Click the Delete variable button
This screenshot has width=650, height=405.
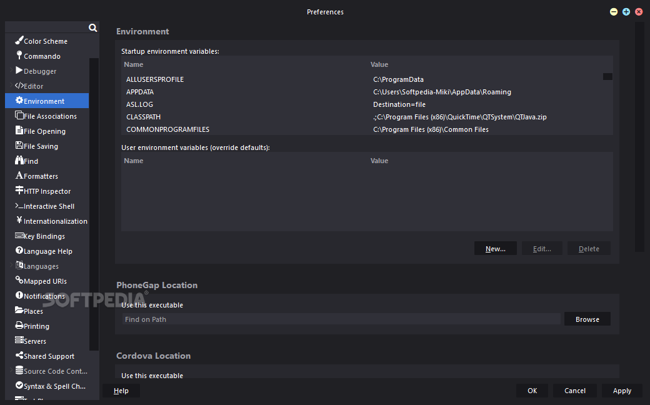pyautogui.click(x=589, y=249)
